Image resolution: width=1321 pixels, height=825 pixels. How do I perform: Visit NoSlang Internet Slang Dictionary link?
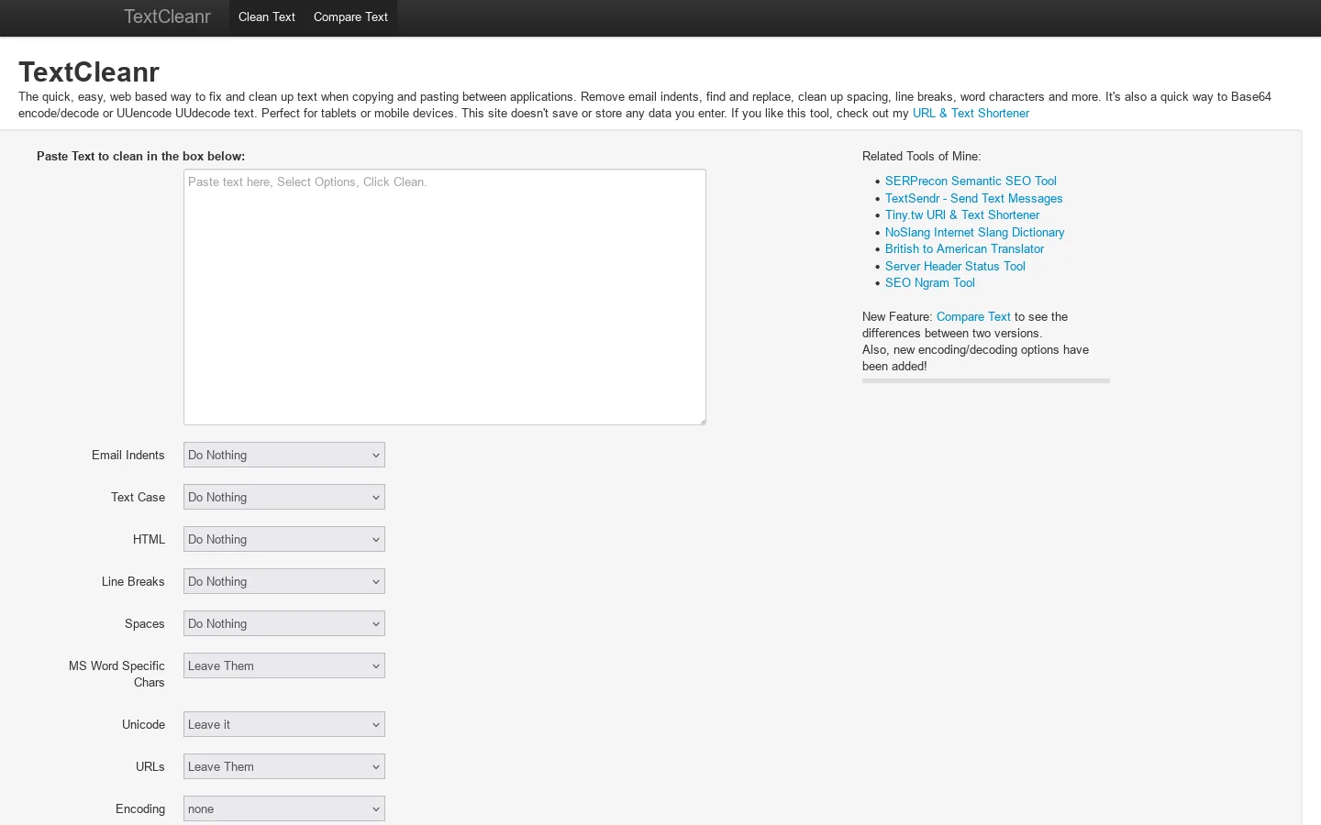(x=974, y=233)
